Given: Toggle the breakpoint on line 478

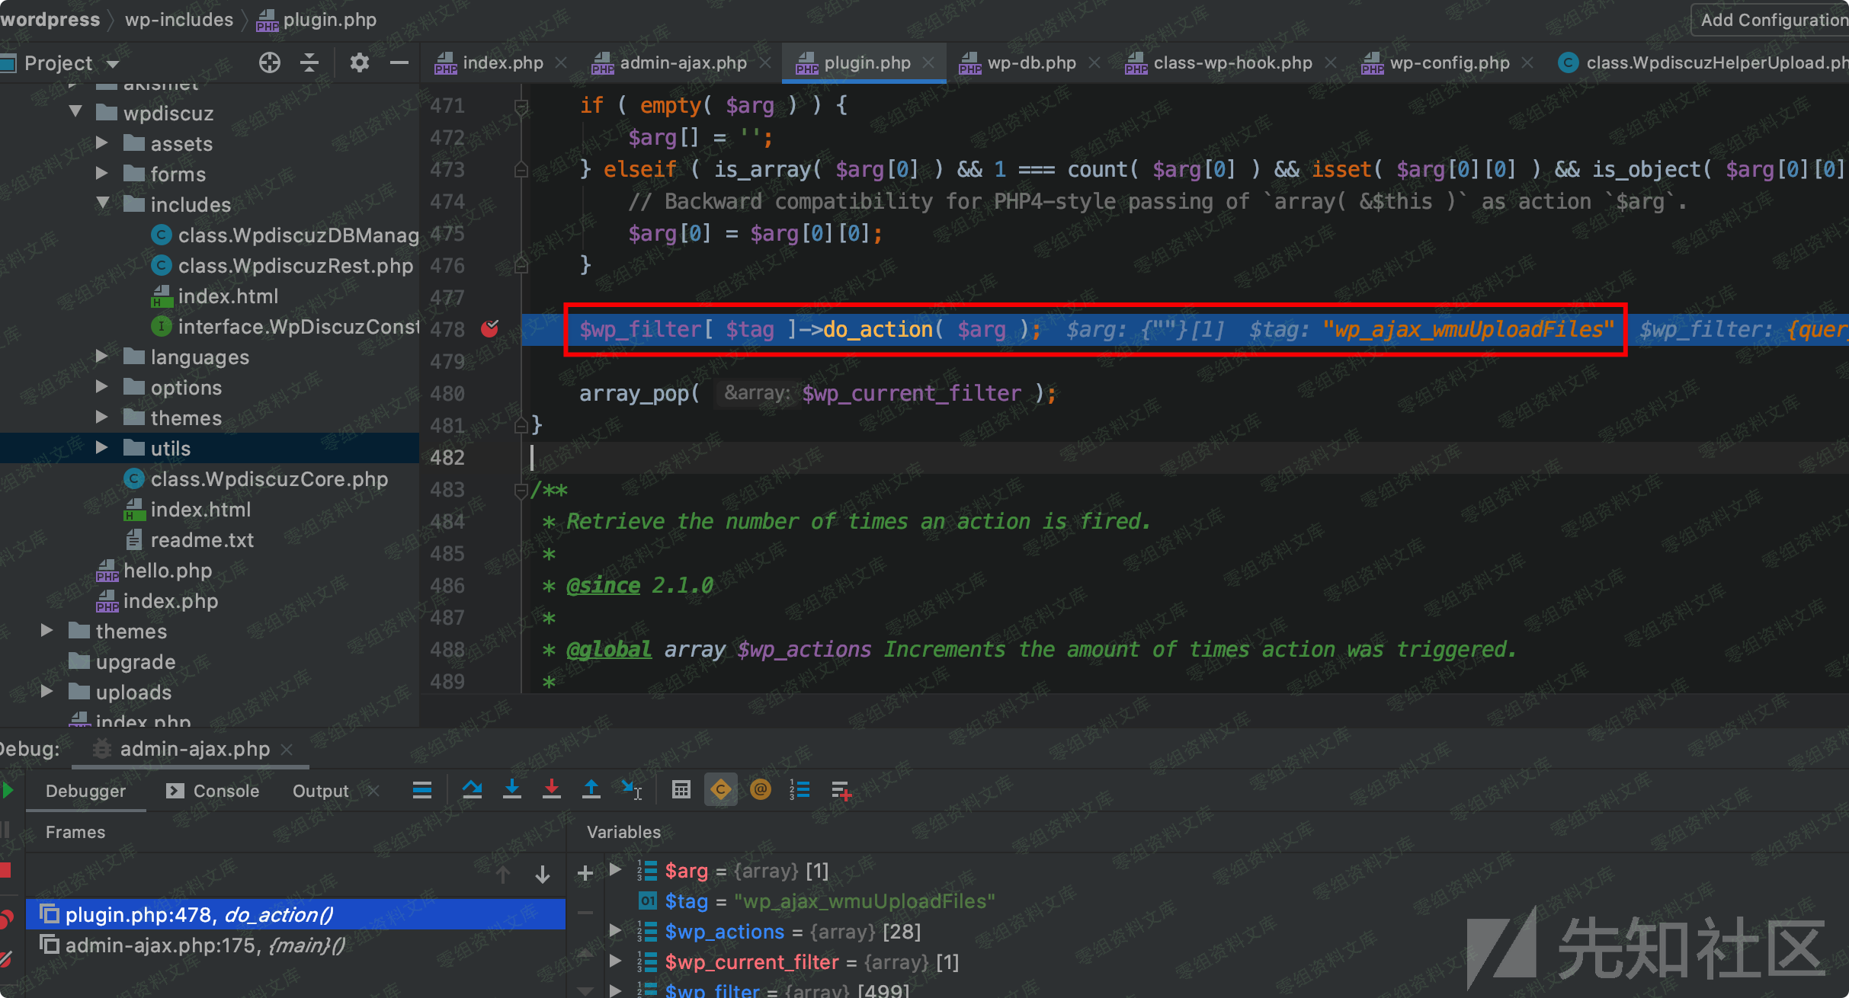Looking at the screenshot, I should tap(490, 329).
